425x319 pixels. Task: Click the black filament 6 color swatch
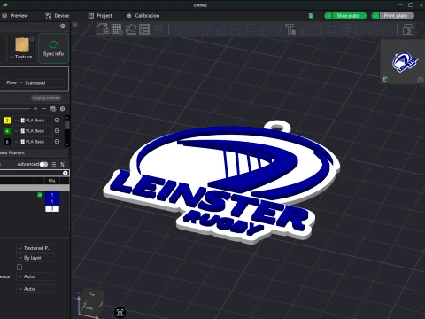tap(7, 142)
